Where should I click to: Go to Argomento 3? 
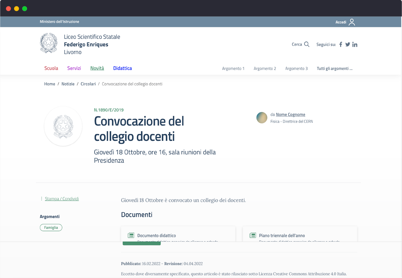pos(296,68)
